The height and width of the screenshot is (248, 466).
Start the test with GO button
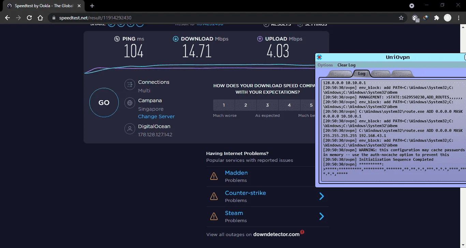104,103
